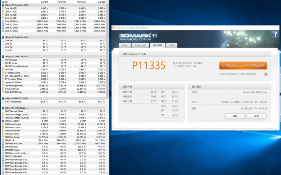Select the Core #2 Clock icon
This screenshot has height=175, width=281.
3,28
